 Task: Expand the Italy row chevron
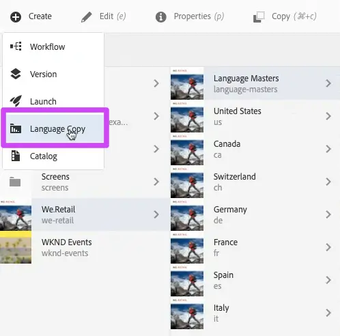328,313
